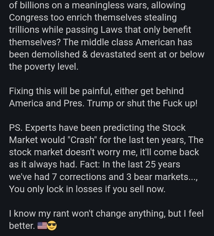Tap the word "better." before the emojis
The height and width of the screenshot is (236, 214).
[x=22, y=226]
